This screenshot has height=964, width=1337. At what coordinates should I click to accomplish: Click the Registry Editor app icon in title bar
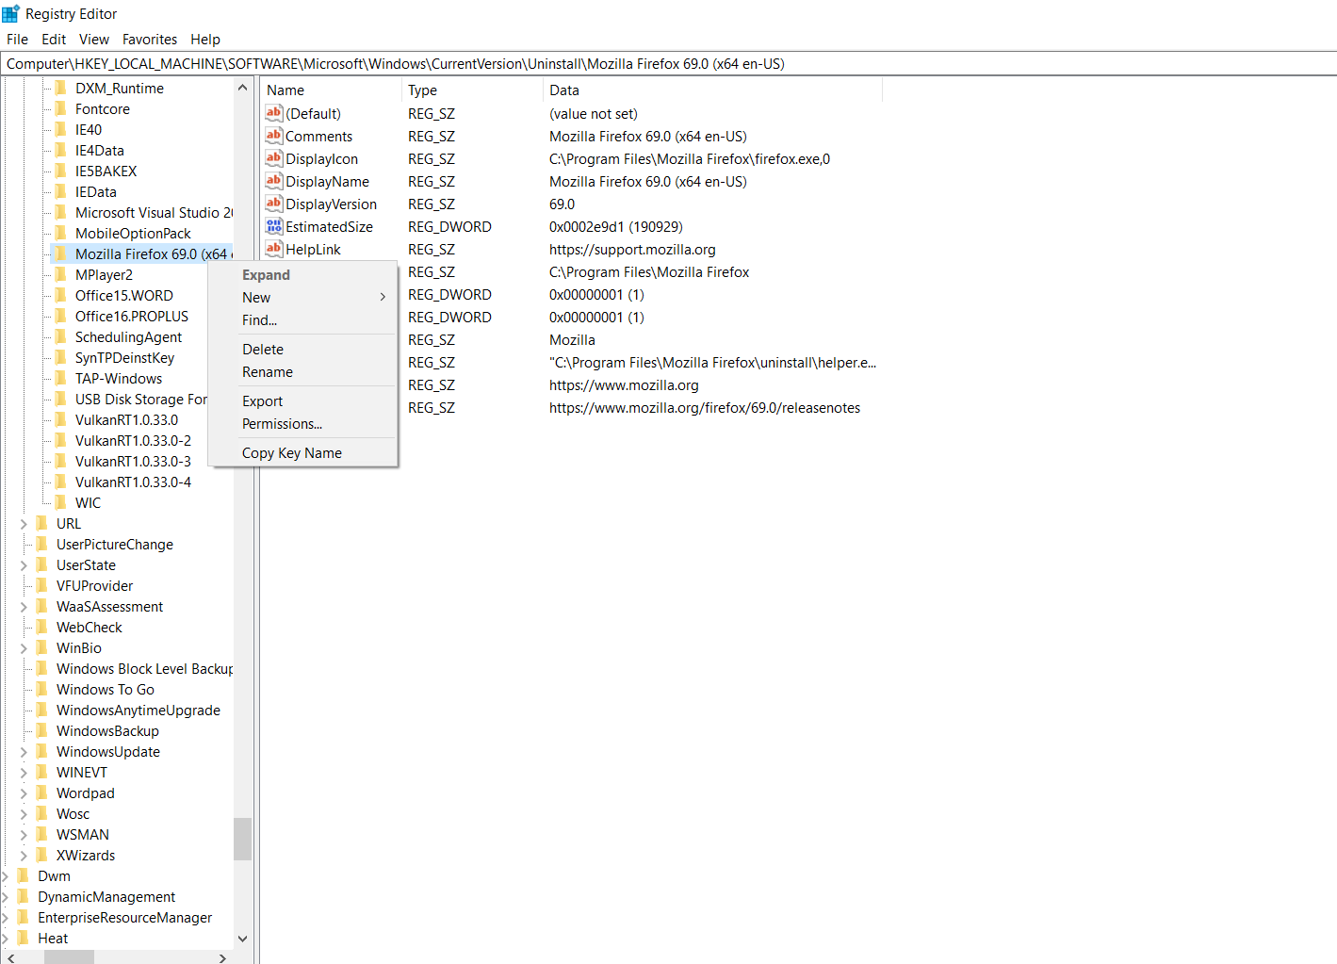[11, 13]
